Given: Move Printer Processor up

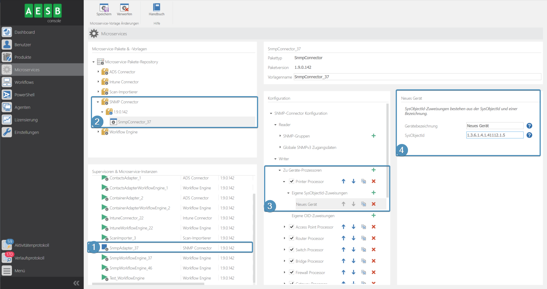Looking at the screenshot, I should (x=344, y=181).
